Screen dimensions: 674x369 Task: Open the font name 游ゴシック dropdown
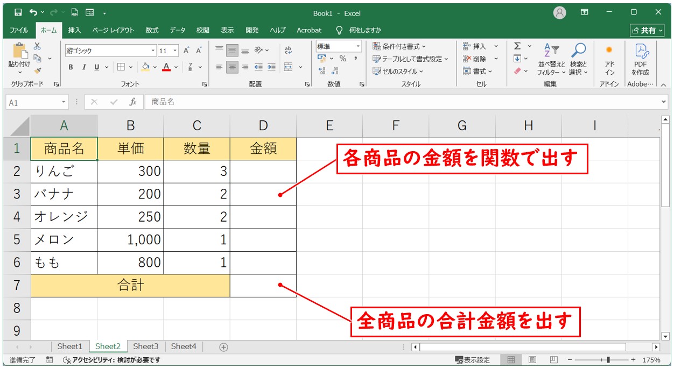point(153,51)
